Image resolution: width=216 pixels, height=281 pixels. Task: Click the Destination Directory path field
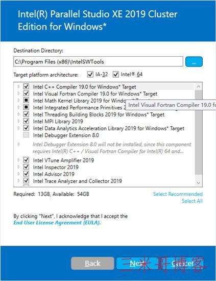[x=98, y=62]
